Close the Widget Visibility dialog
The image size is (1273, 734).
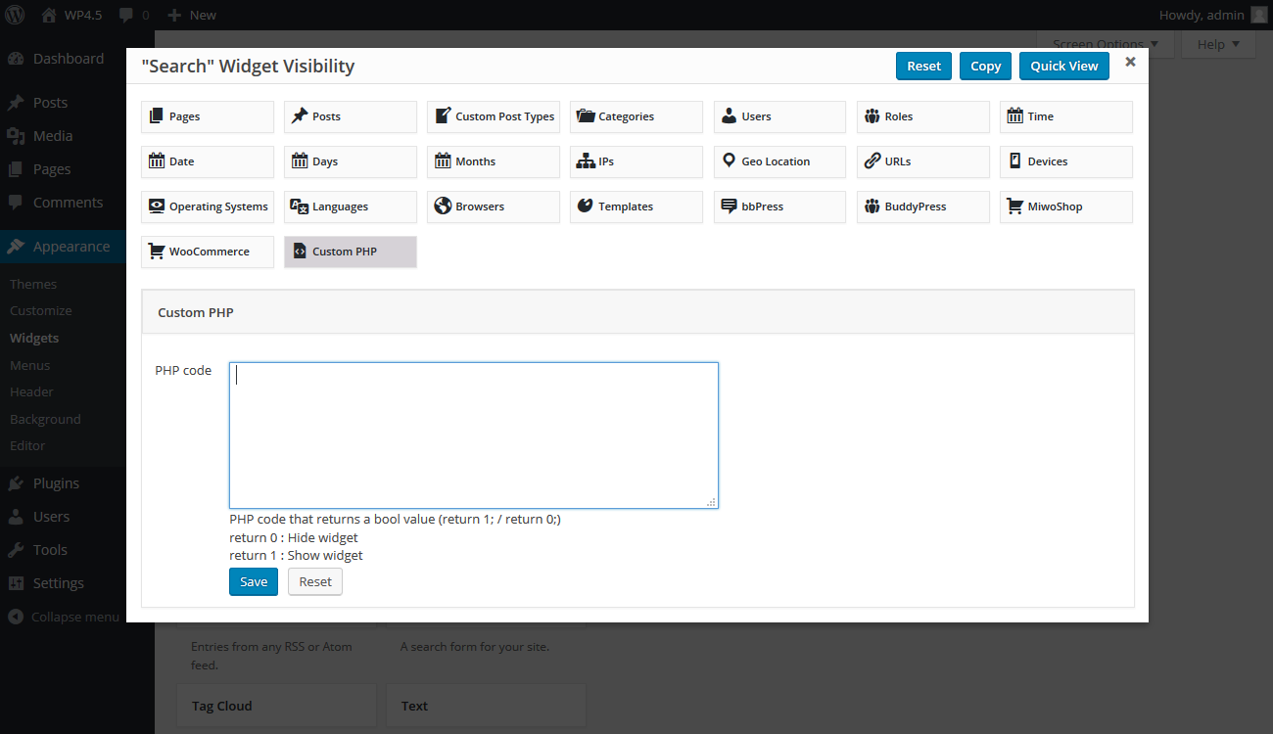pos(1130,62)
